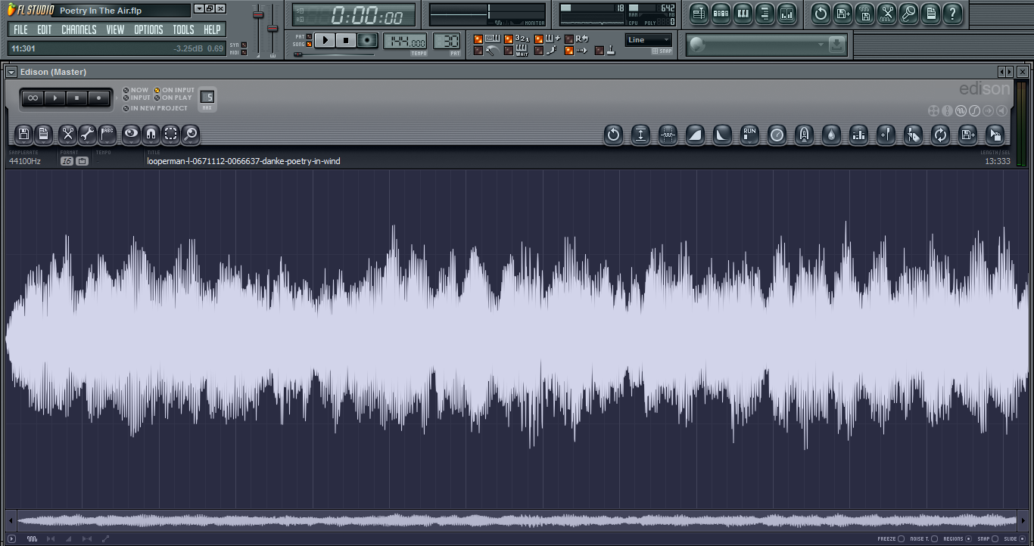The height and width of the screenshot is (546, 1034).
Task: Select the NOW recording option
Action: (x=136, y=90)
